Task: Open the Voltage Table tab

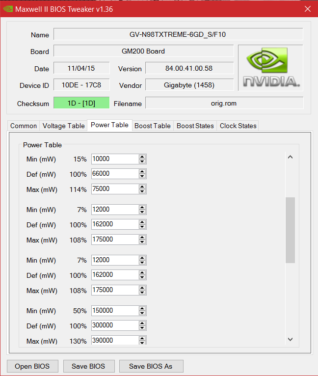Action: pyautogui.click(x=64, y=126)
